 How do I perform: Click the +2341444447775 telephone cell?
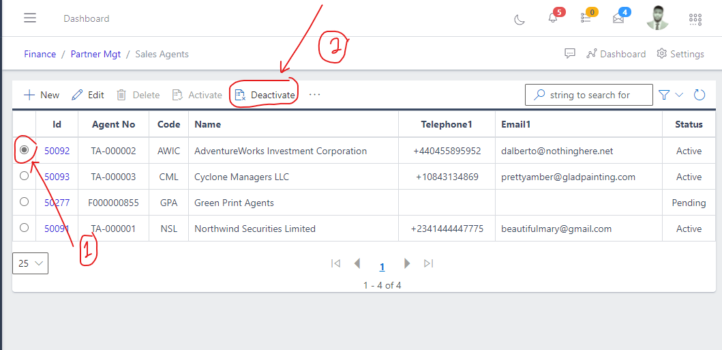[x=447, y=229]
